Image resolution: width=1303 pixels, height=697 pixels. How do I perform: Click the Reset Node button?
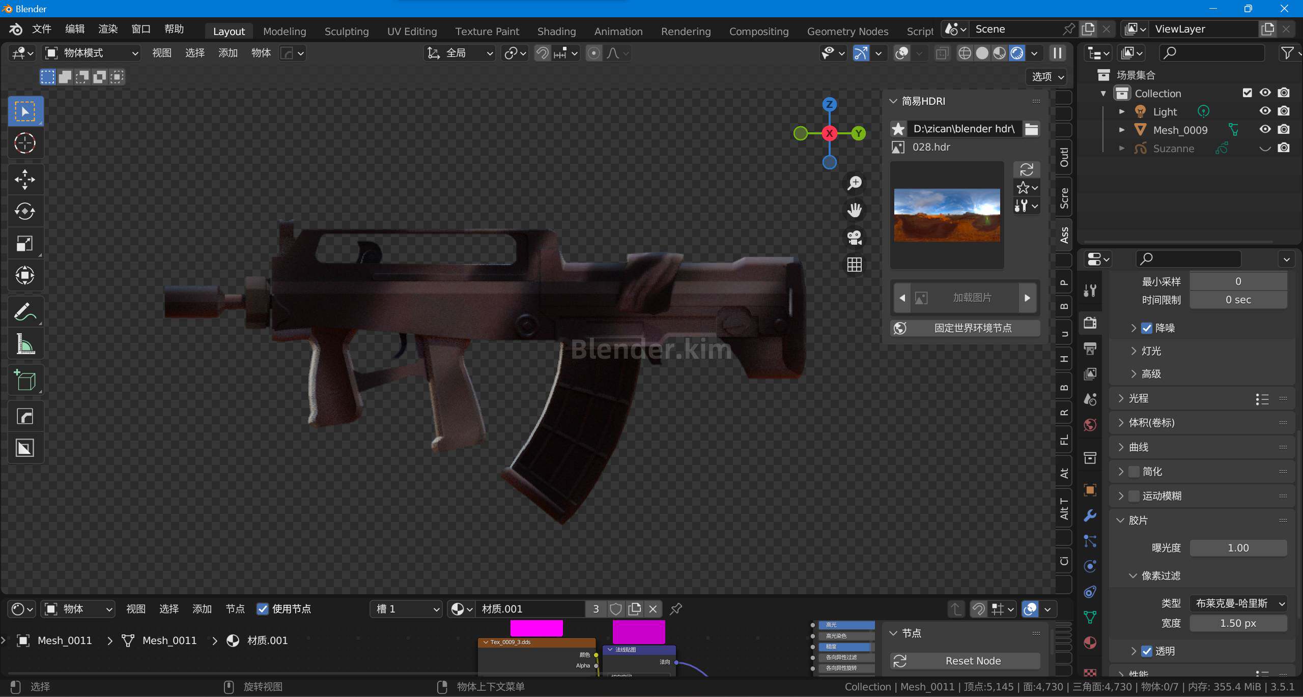965,661
